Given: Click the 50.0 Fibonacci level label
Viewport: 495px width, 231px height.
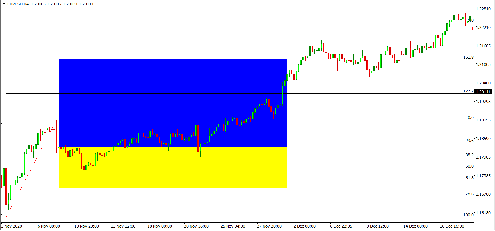Looking at the screenshot, I should click(x=469, y=166).
